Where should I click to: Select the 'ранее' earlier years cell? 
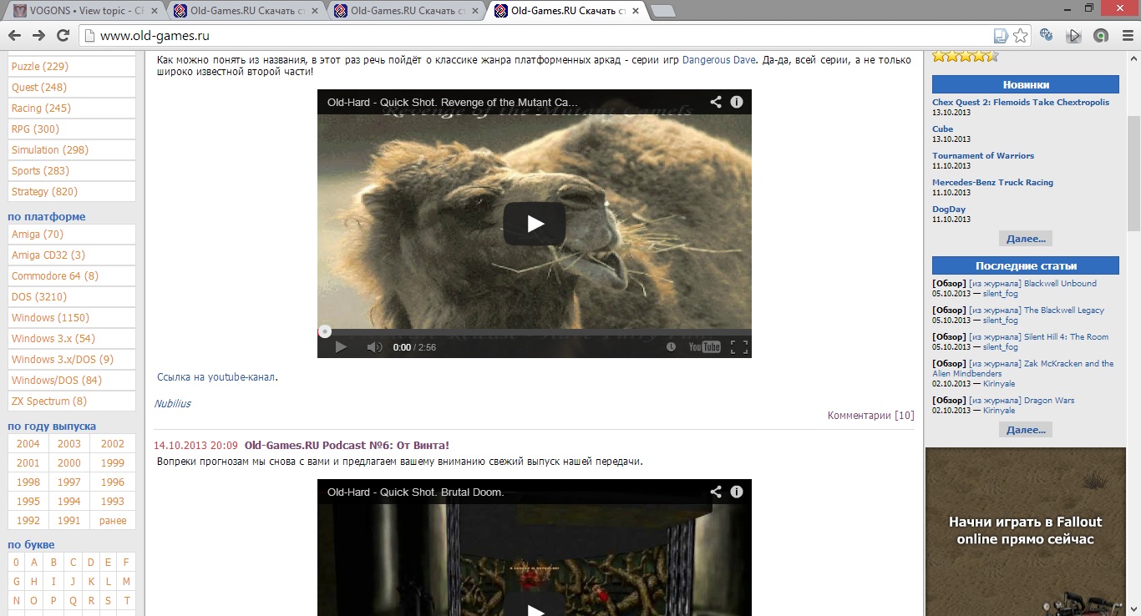(113, 521)
